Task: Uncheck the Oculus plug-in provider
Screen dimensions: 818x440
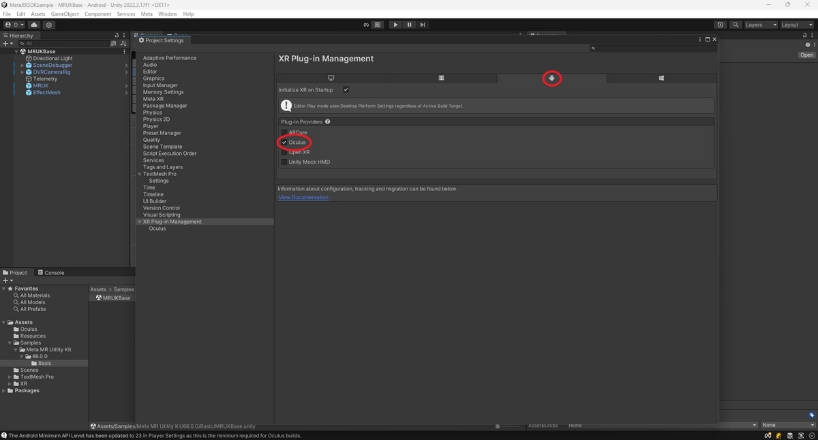Action: click(x=284, y=143)
